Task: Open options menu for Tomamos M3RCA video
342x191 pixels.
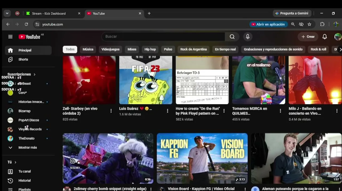Action: 280,111
